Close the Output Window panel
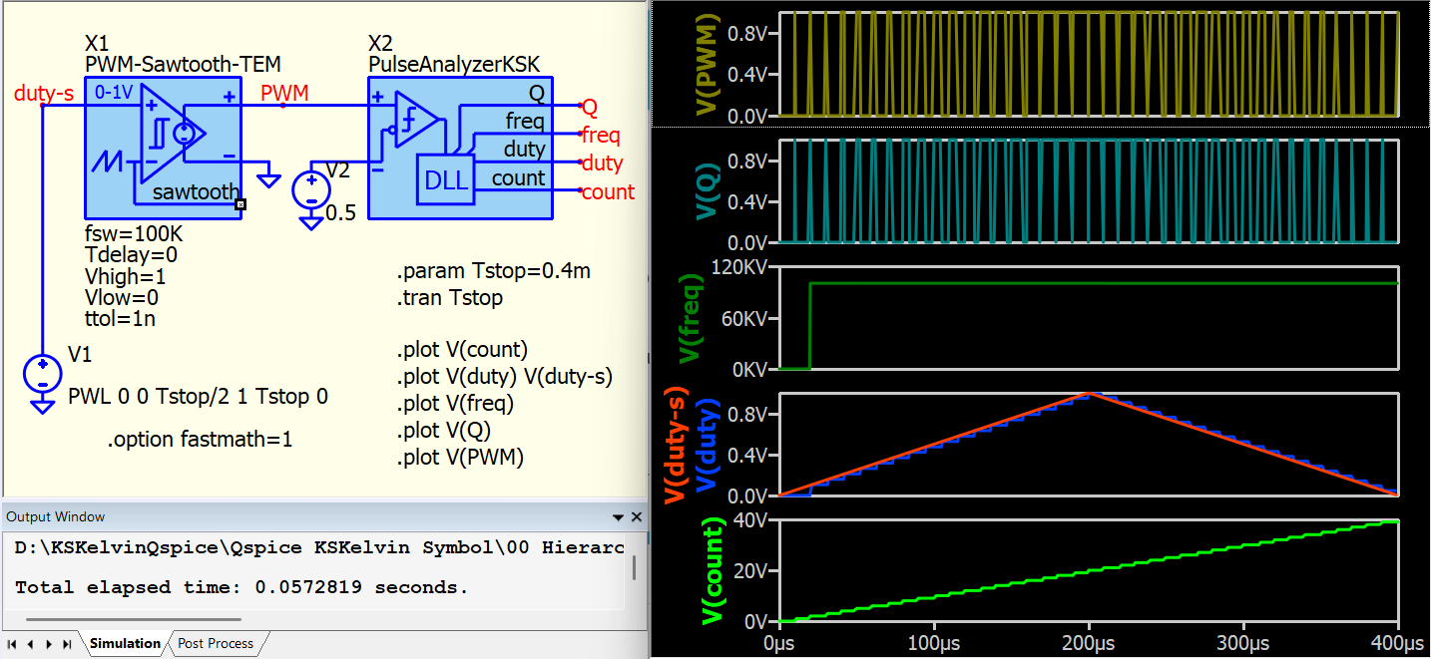 click(637, 517)
